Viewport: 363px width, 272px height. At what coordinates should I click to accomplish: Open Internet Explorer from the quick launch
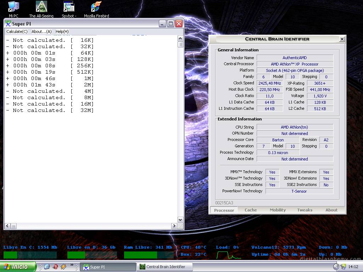[x=46, y=267]
